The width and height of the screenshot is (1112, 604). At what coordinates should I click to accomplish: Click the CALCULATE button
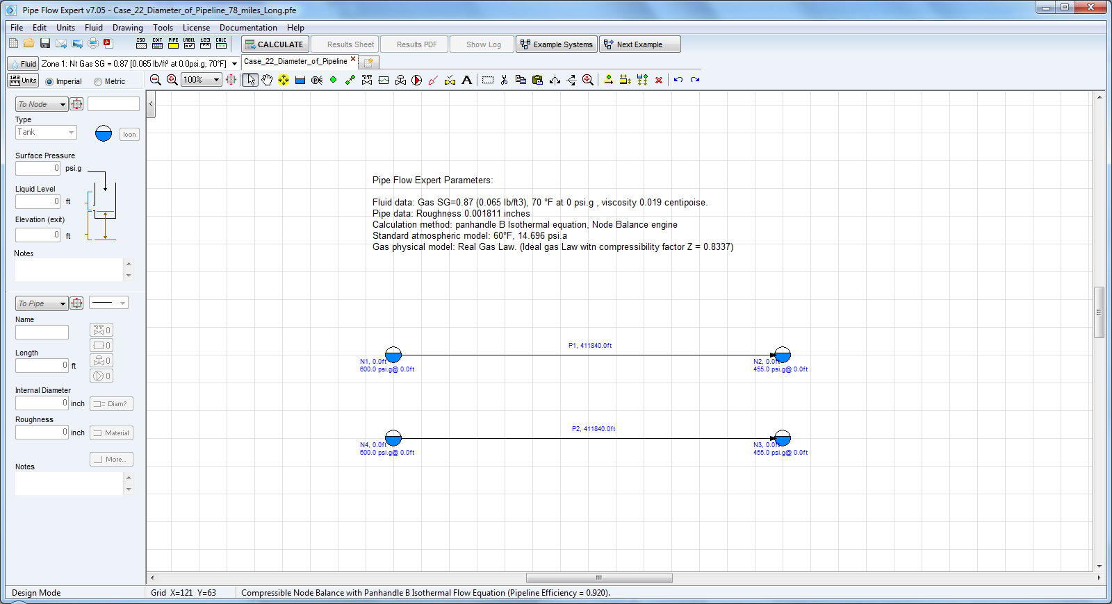275,44
